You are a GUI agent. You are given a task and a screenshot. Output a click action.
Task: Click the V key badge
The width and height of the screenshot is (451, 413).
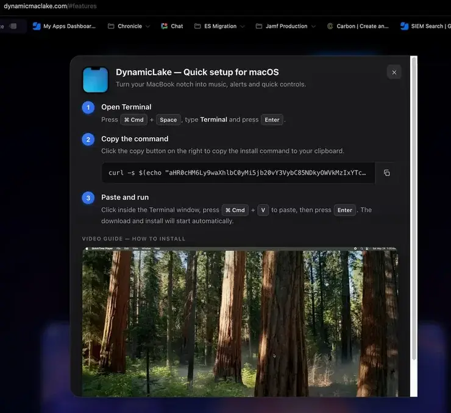coord(263,210)
